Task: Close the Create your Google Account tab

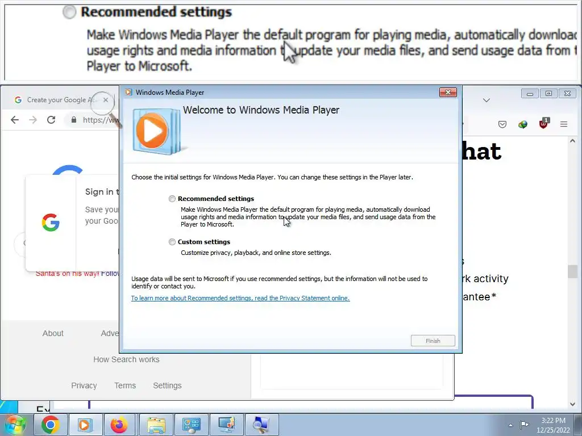Action: click(106, 100)
